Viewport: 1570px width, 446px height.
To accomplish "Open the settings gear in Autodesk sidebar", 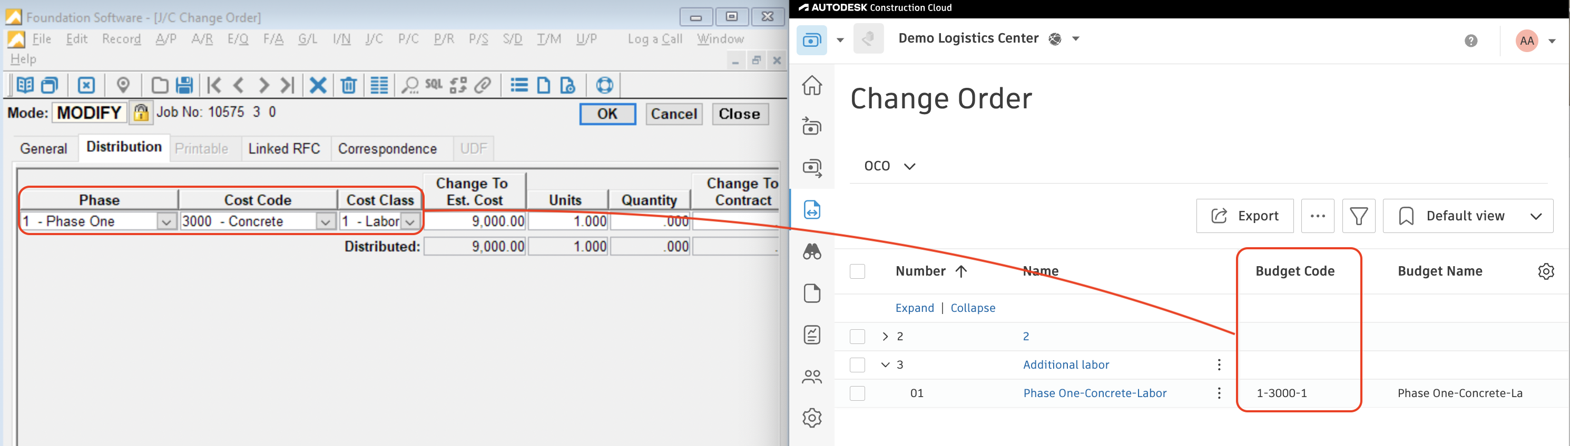I will tap(812, 418).
